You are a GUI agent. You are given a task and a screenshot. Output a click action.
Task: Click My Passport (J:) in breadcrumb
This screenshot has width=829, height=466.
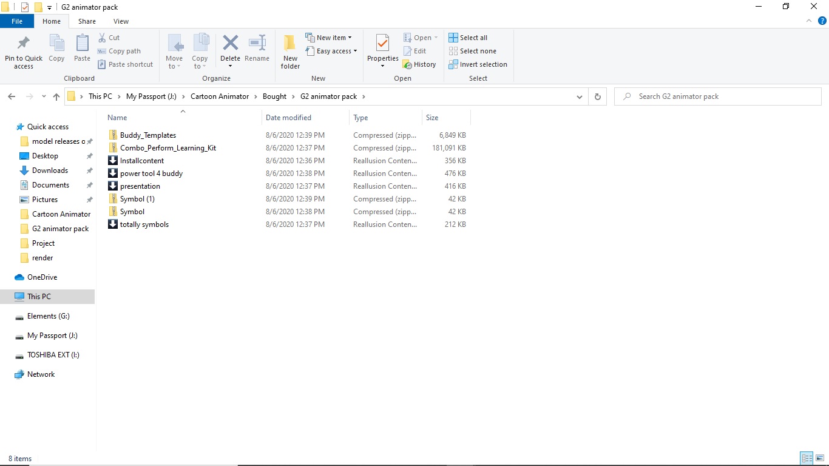pyautogui.click(x=151, y=96)
